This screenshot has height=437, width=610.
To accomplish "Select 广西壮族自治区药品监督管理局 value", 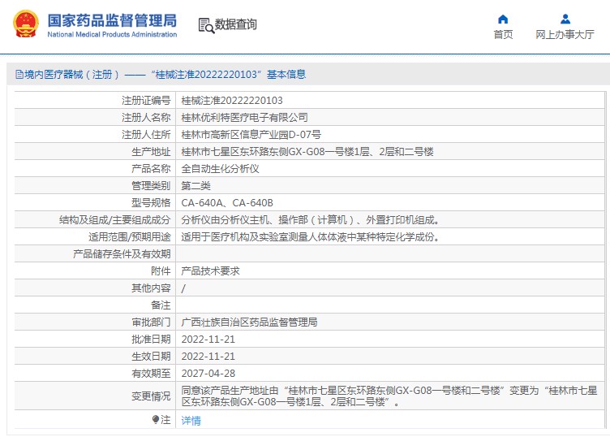I will tap(249, 322).
